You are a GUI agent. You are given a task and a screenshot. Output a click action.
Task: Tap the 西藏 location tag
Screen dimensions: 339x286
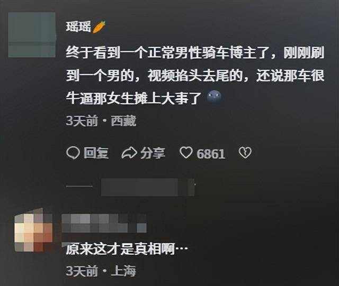(x=123, y=121)
